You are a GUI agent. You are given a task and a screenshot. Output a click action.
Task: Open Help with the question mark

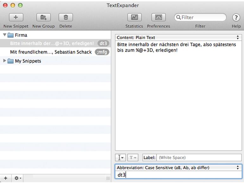[x=236, y=17]
